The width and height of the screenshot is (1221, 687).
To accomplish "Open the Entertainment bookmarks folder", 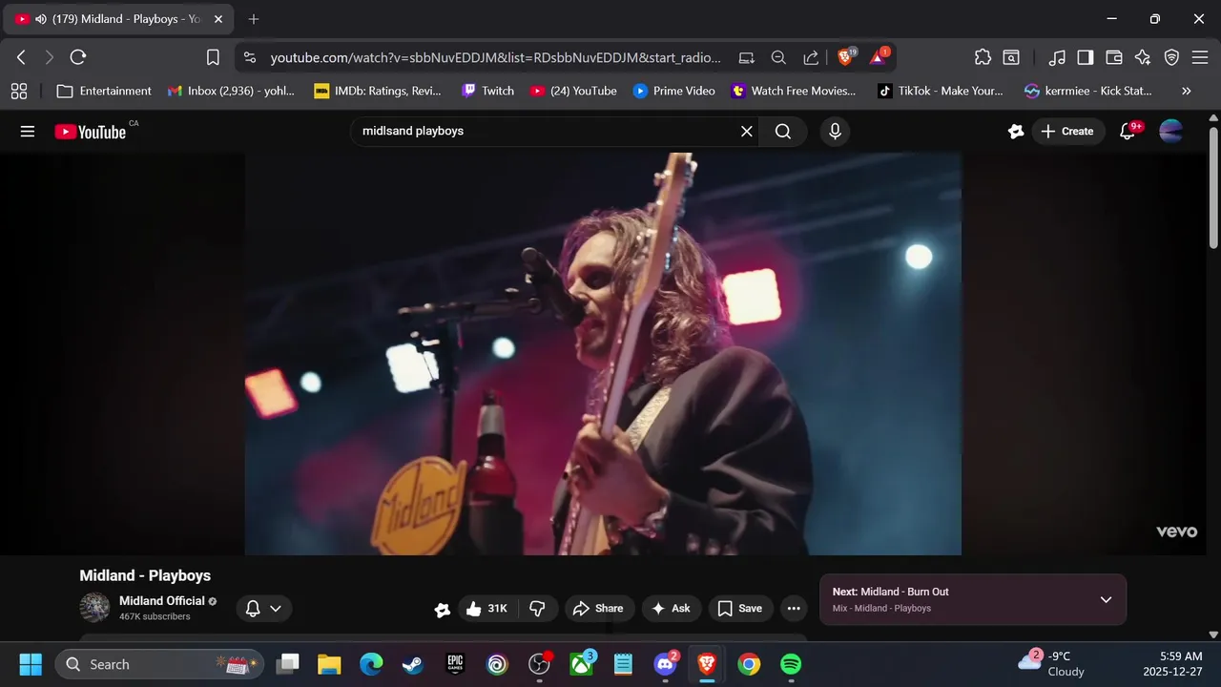I will click(x=104, y=91).
